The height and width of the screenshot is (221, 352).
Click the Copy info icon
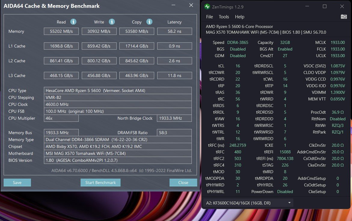[x=149, y=22]
